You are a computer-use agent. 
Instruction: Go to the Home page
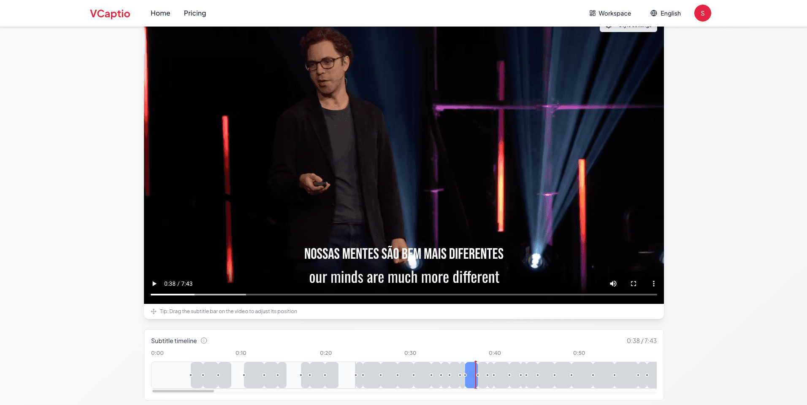pyautogui.click(x=160, y=13)
